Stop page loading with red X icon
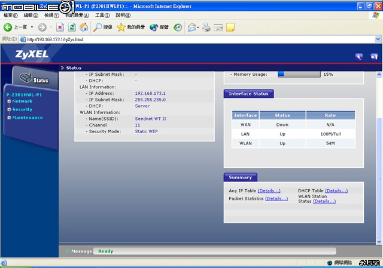The width and height of the screenshot is (383, 268). pos(60,27)
